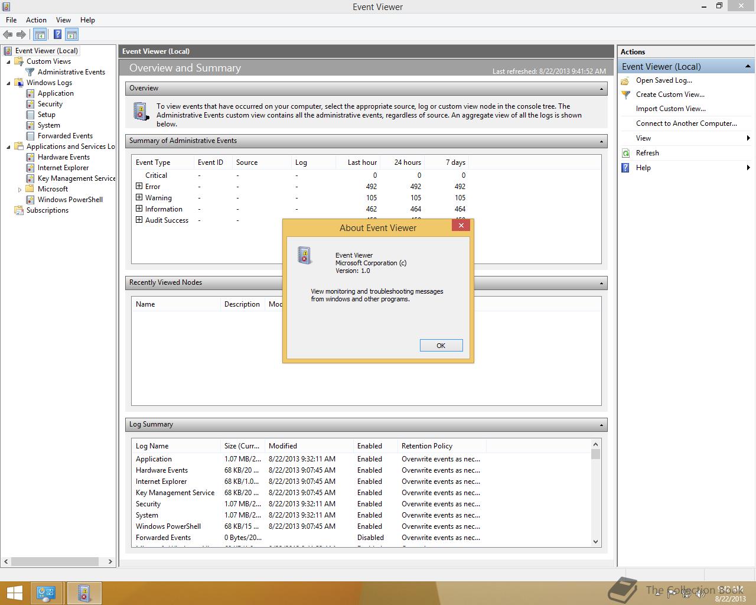The height and width of the screenshot is (605, 756).
Task: Click Event ID column header
Action: coord(213,162)
